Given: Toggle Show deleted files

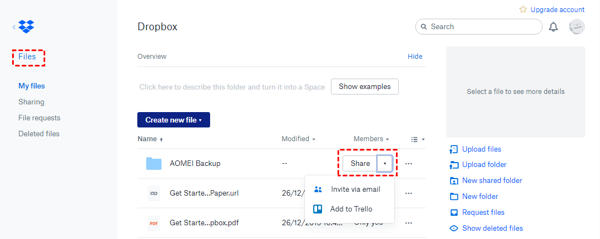Looking at the screenshot, I should [x=492, y=229].
